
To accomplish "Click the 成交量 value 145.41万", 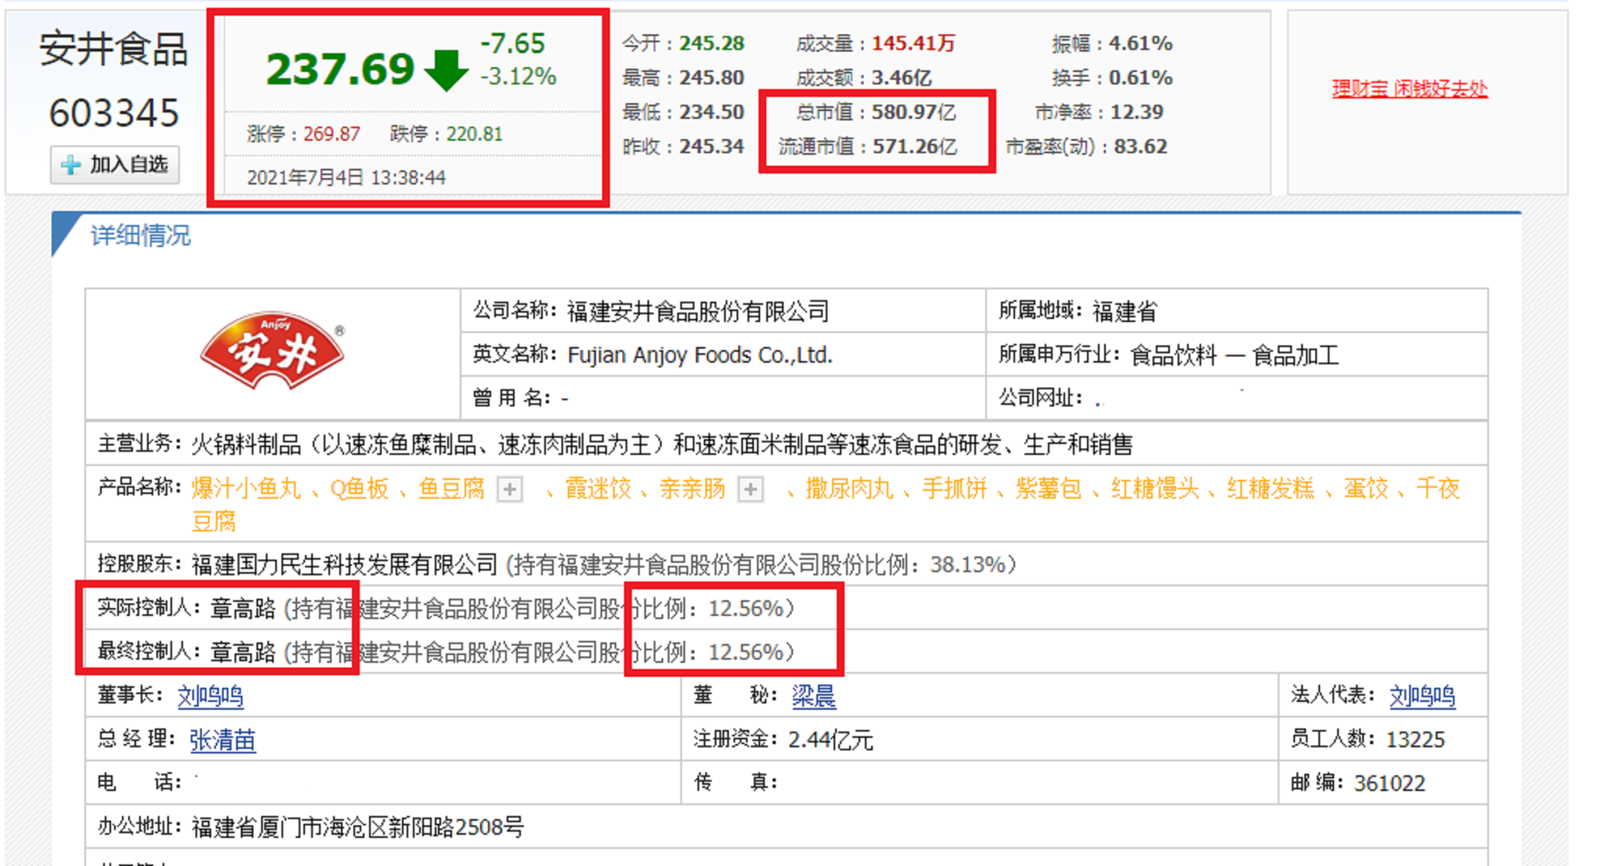I will 913,43.
